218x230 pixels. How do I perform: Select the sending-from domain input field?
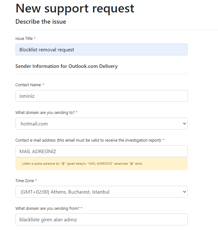click(101, 219)
